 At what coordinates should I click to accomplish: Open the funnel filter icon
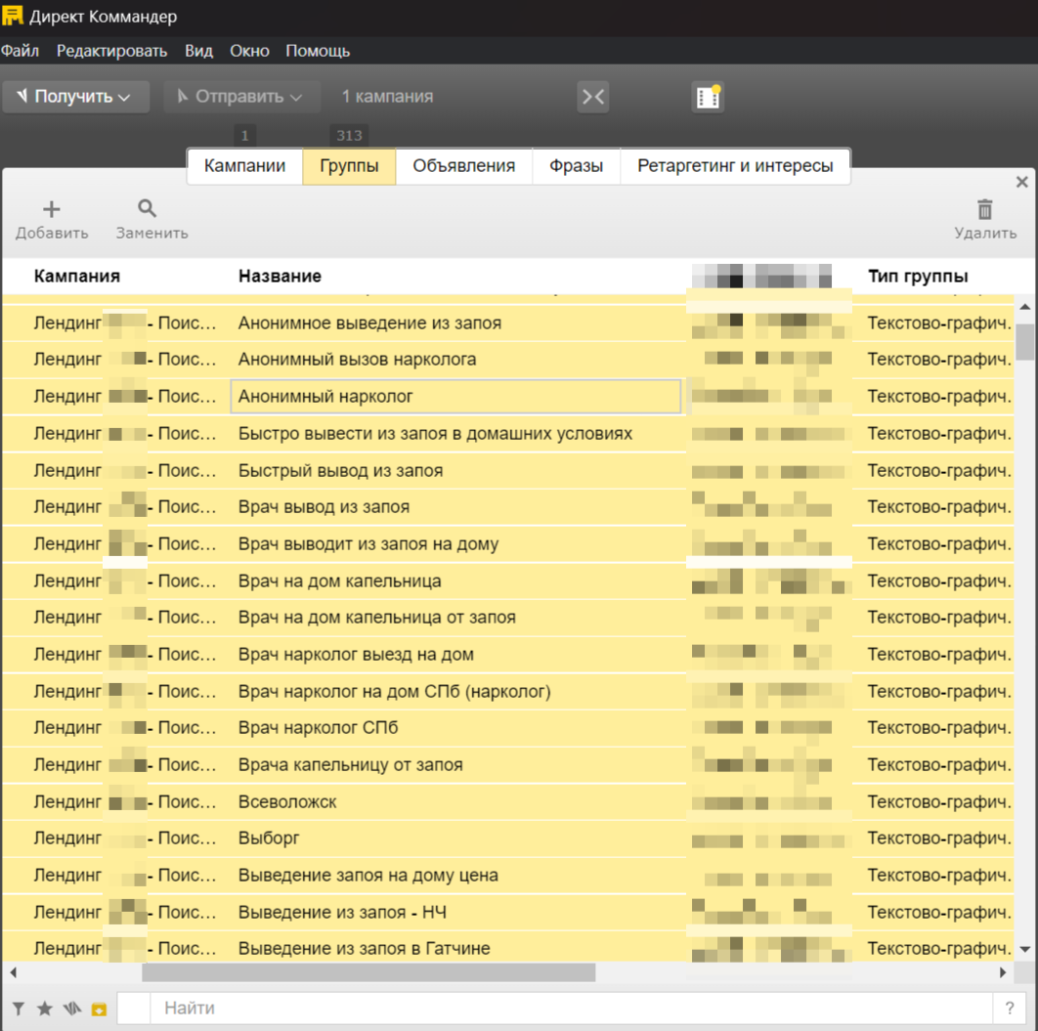tap(19, 1009)
